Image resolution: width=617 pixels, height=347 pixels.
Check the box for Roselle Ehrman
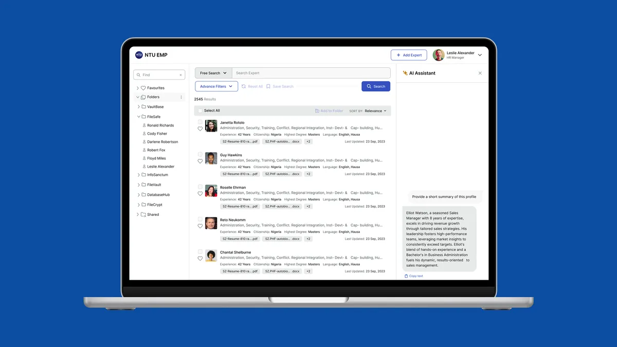[x=200, y=187]
